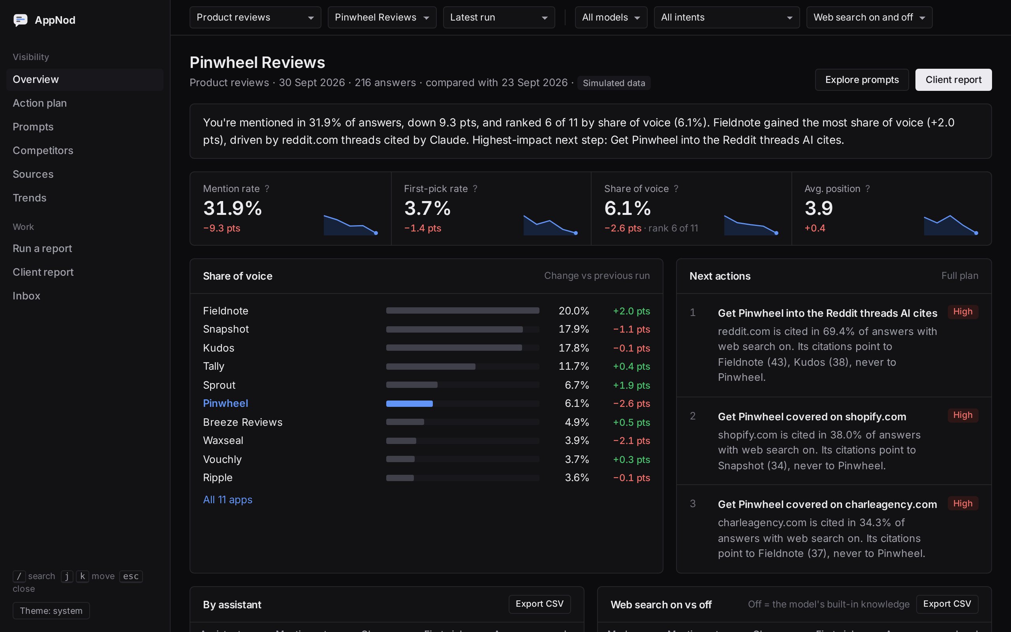
Task: Open the All models filter dropdown
Action: 611,17
